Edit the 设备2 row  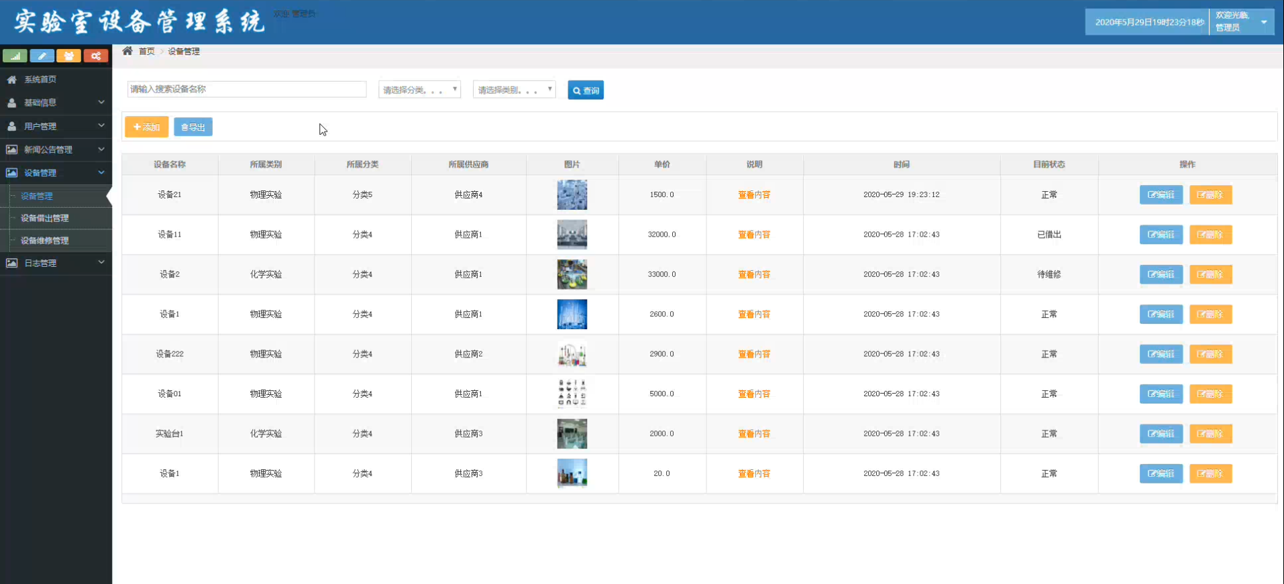(1161, 274)
